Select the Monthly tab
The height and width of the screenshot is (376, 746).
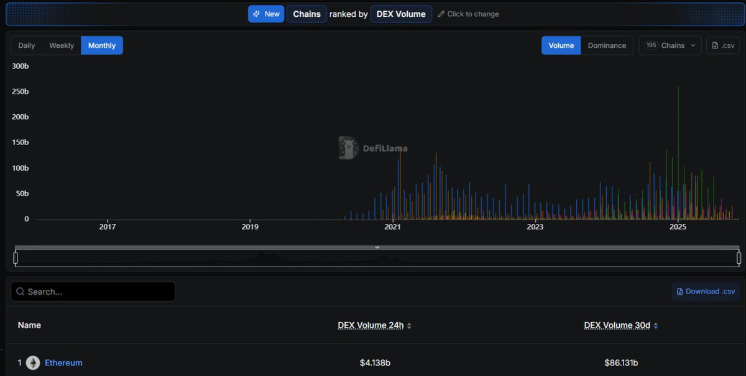click(x=102, y=45)
